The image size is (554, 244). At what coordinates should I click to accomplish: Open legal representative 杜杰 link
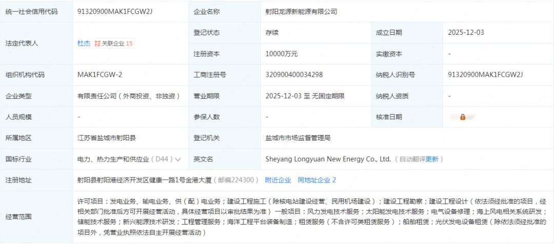(84, 43)
